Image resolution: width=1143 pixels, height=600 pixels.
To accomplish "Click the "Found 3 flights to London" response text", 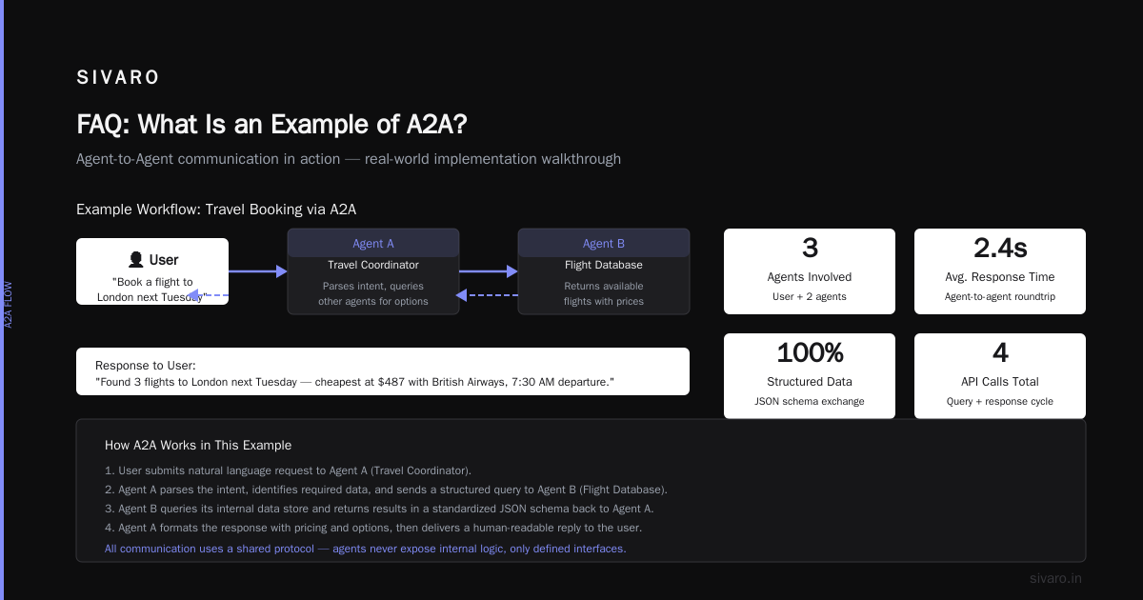I will (x=354, y=382).
